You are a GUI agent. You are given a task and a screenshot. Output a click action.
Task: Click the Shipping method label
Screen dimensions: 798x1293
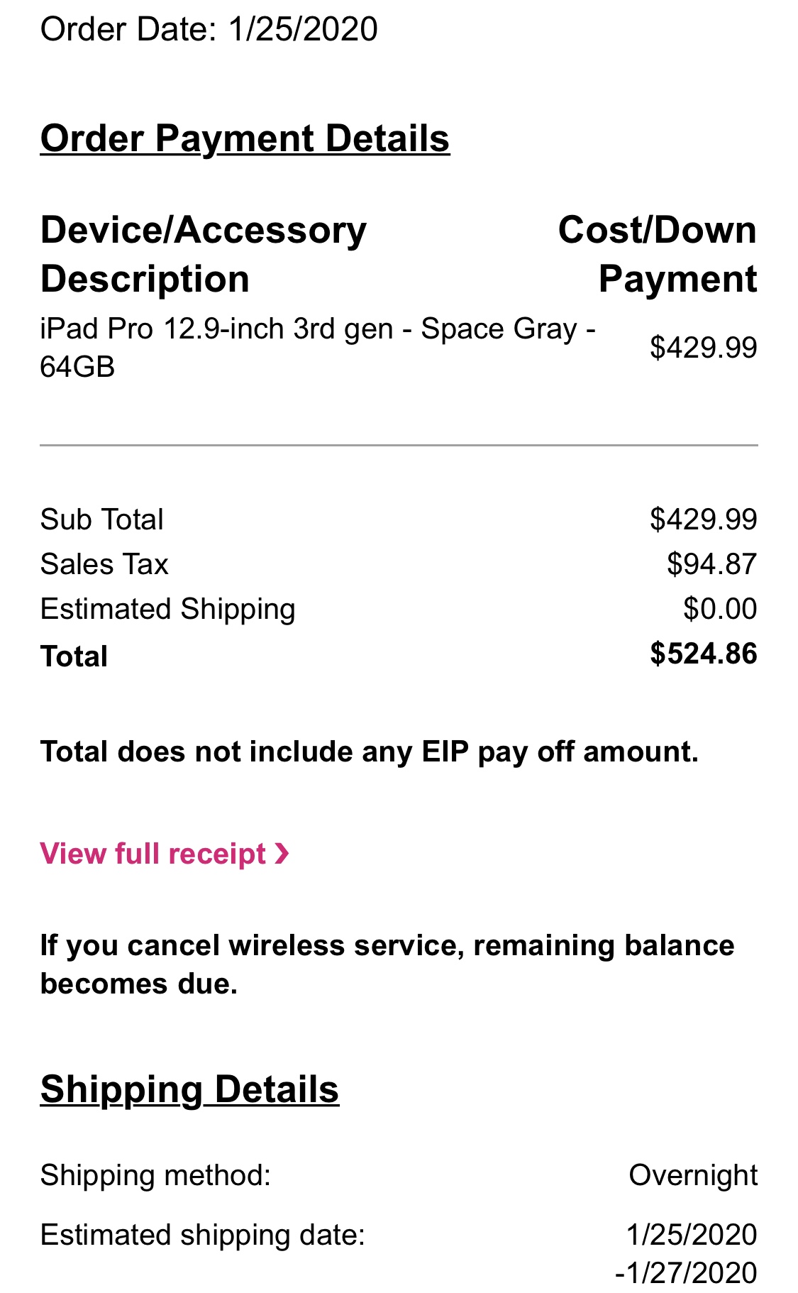tap(155, 1175)
